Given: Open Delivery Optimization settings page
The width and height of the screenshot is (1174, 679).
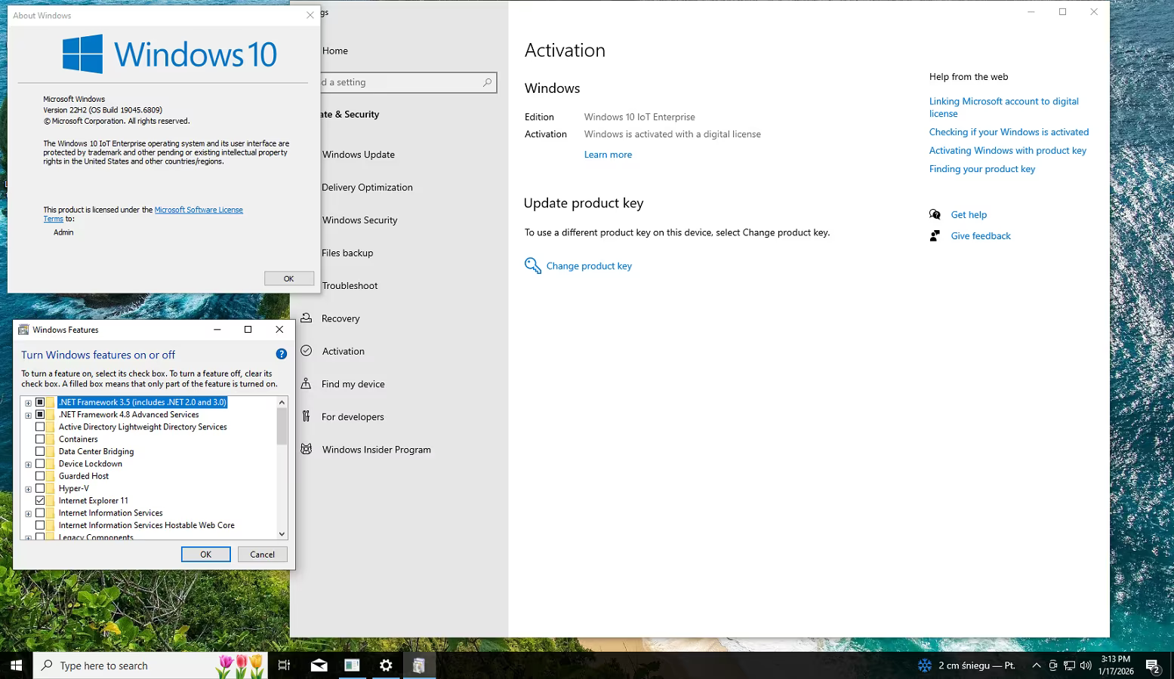Looking at the screenshot, I should click(367, 187).
